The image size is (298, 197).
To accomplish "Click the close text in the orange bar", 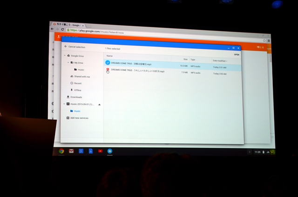I will tap(260, 47).
